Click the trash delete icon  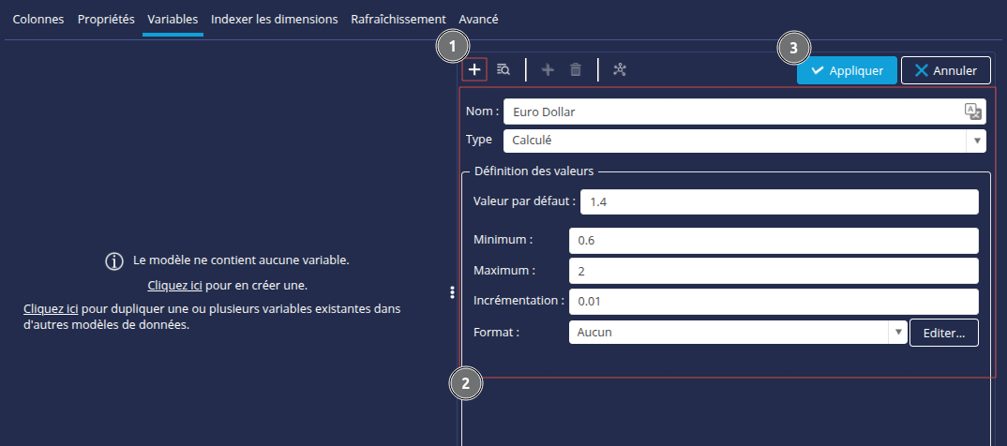(576, 69)
